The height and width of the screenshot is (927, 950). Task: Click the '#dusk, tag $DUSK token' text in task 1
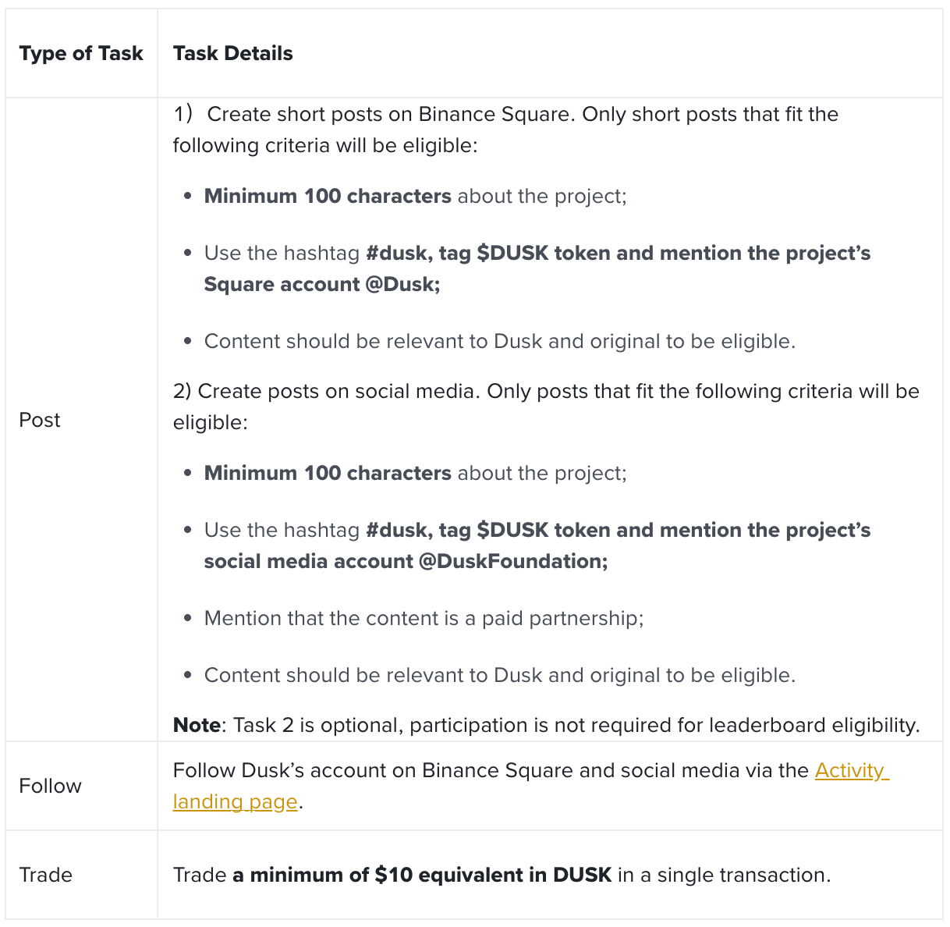pyautogui.click(x=457, y=253)
